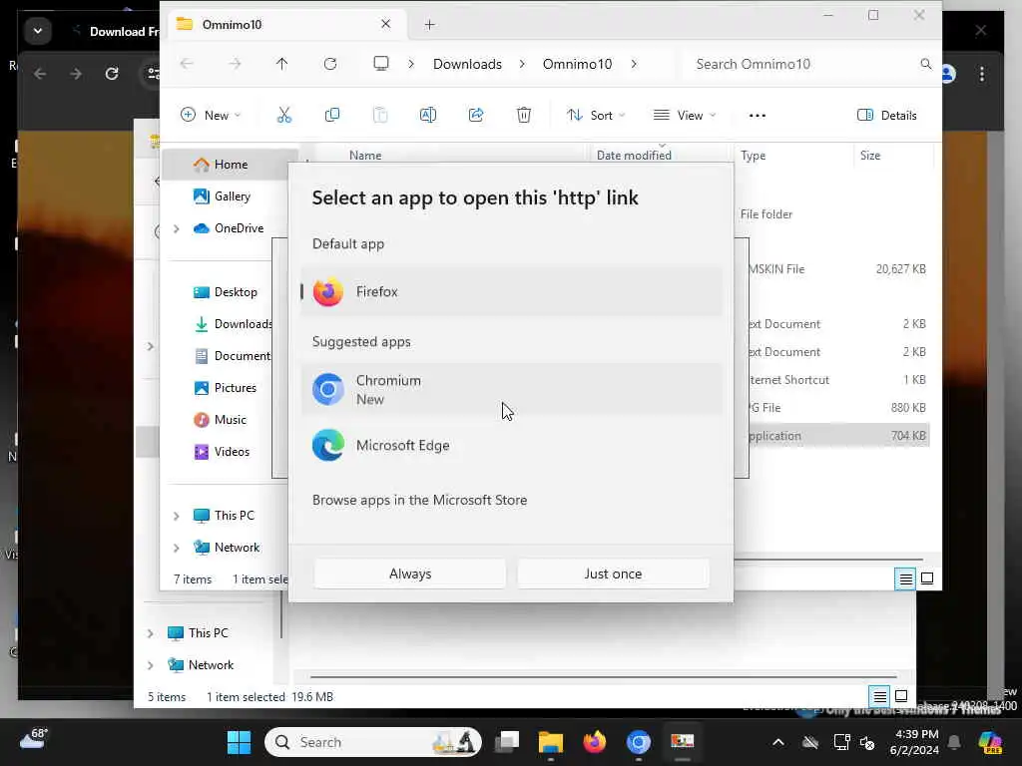Toggle the Details pane button
The width and height of the screenshot is (1022, 766).
click(887, 116)
